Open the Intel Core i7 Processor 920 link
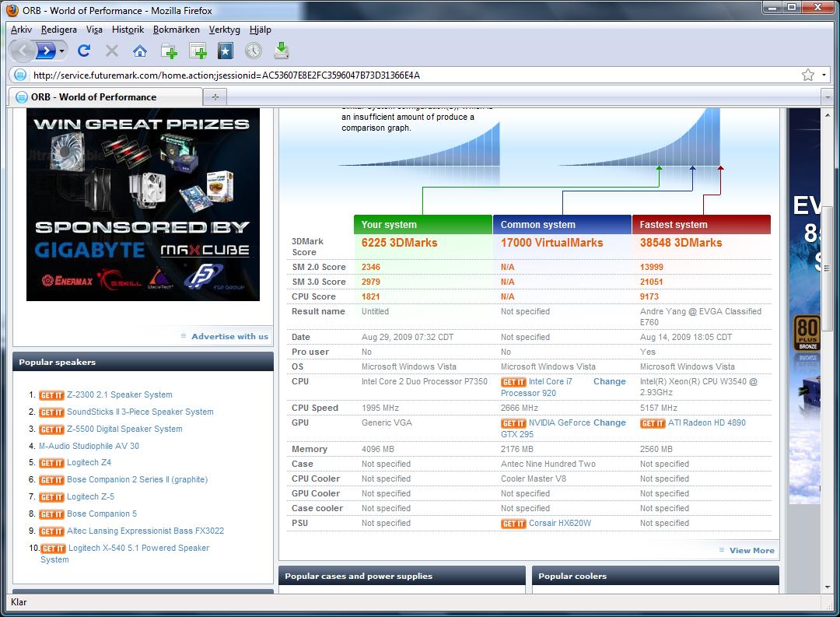The image size is (840, 617). coord(536,387)
